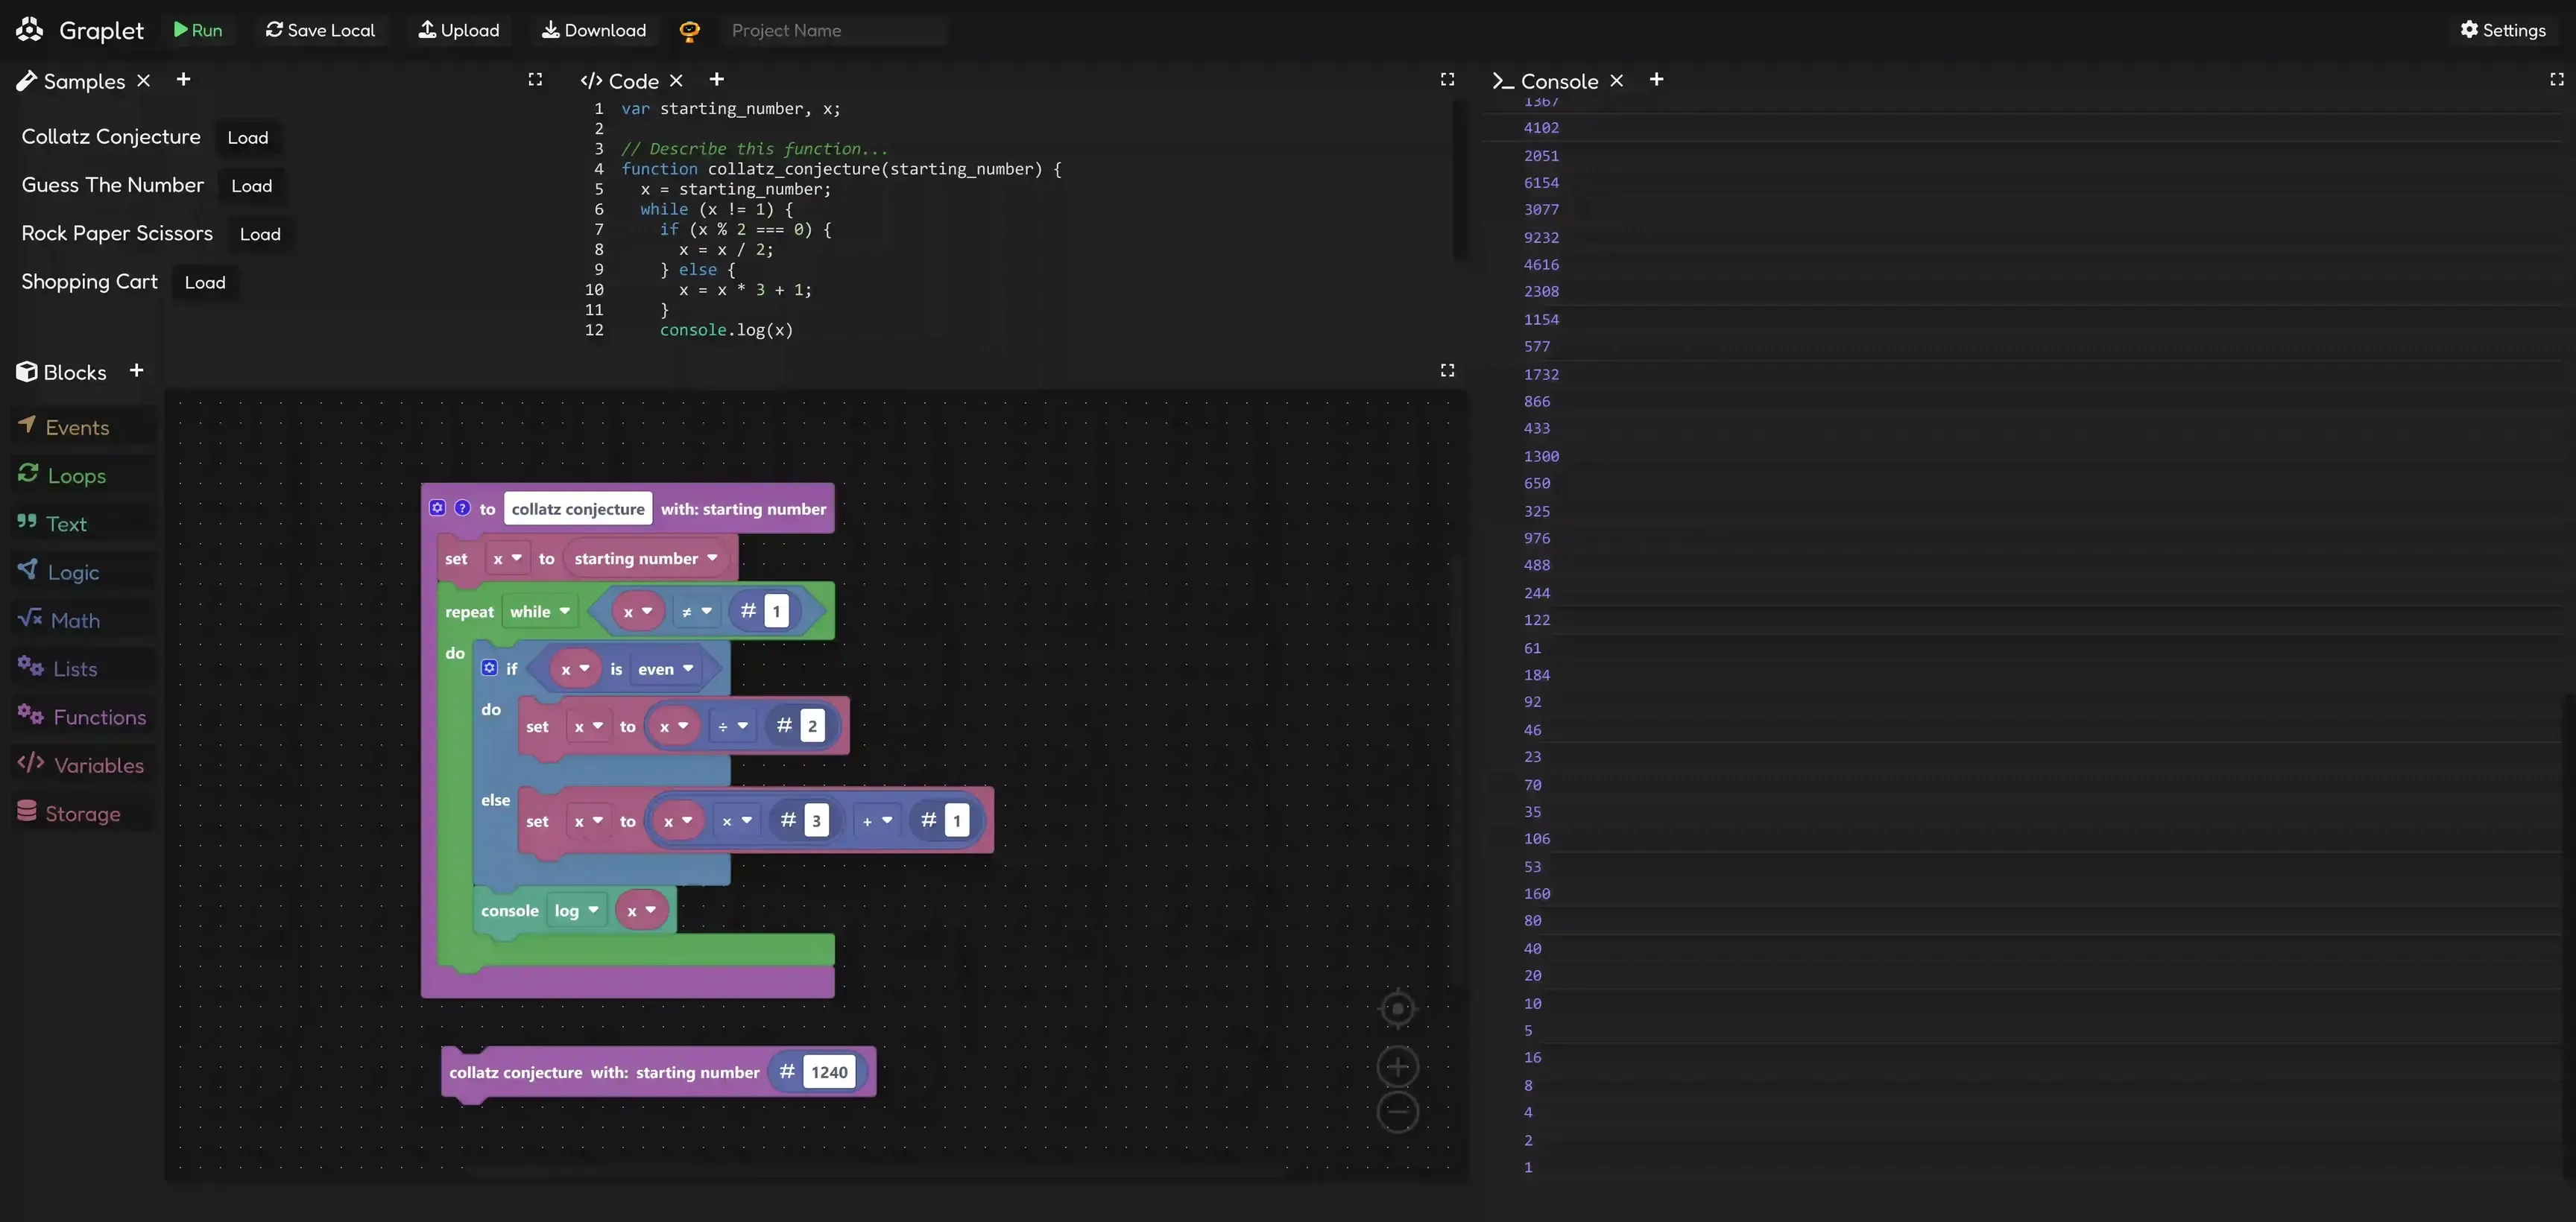Click the Upload button

(459, 30)
